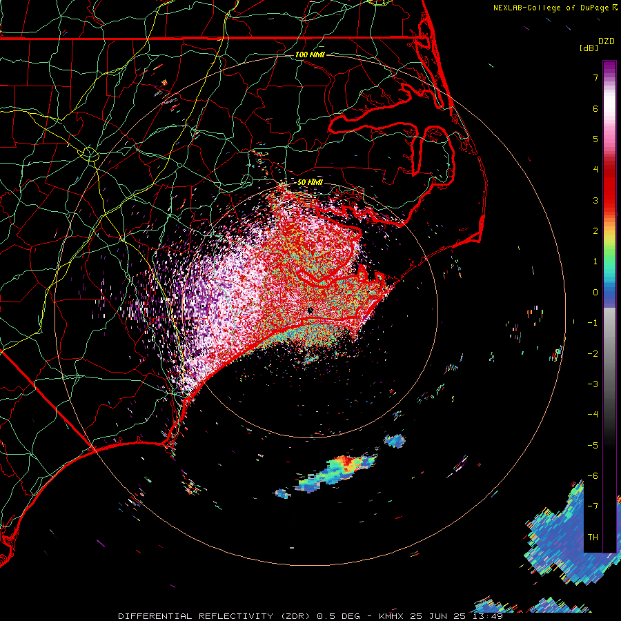
Task: Click the DIFFERENTIAL REFLECTIVITY words in title
Action: (196, 616)
